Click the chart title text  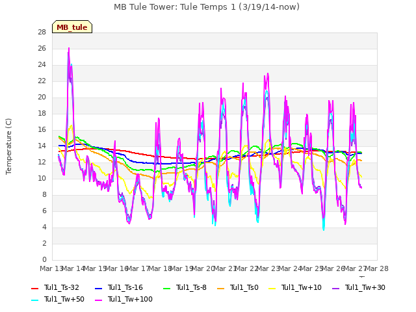click(x=207, y=7)
